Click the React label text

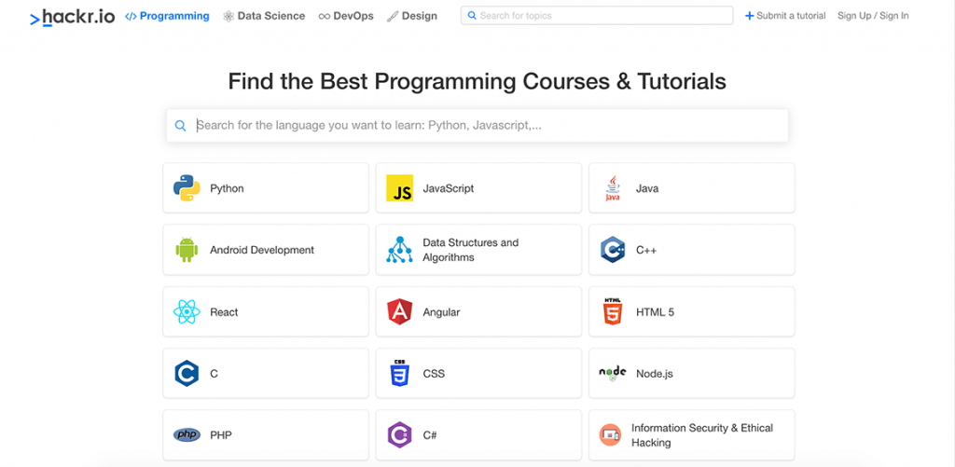pyautogui.click(x=224, y=312)
